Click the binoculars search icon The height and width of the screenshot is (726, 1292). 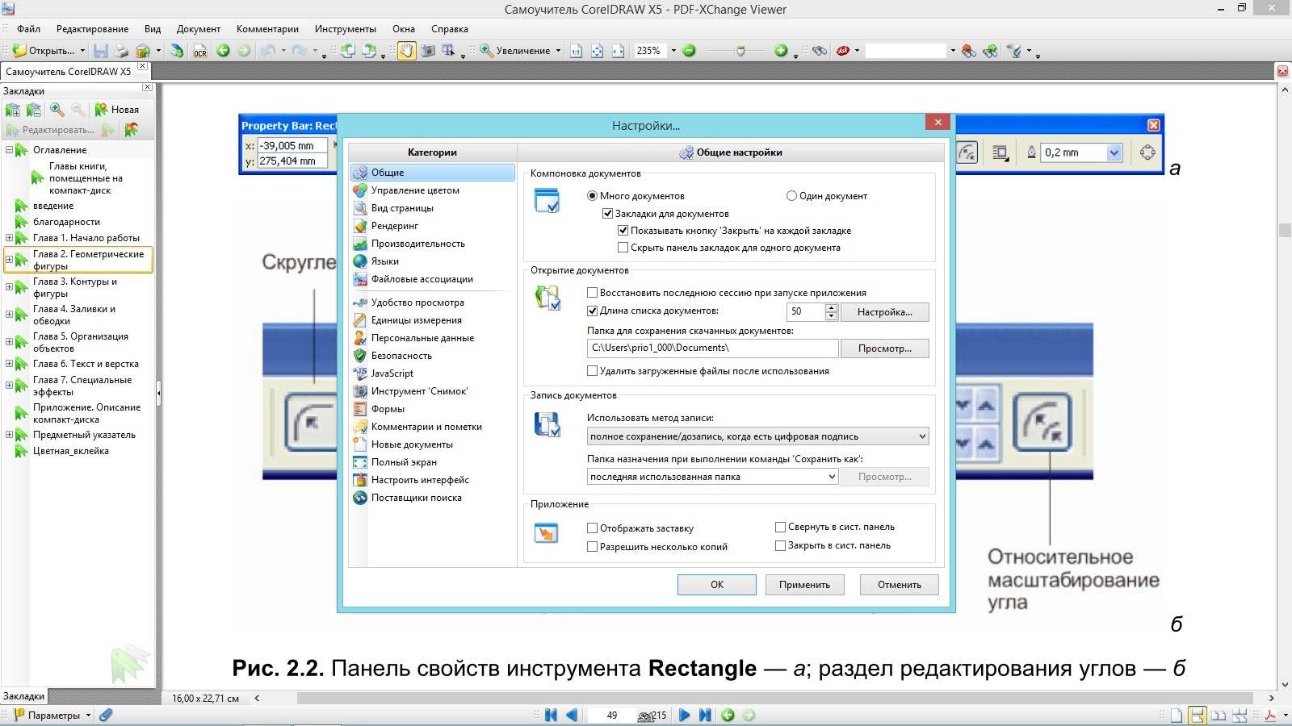pyautogui.click(x=820, y=51)
